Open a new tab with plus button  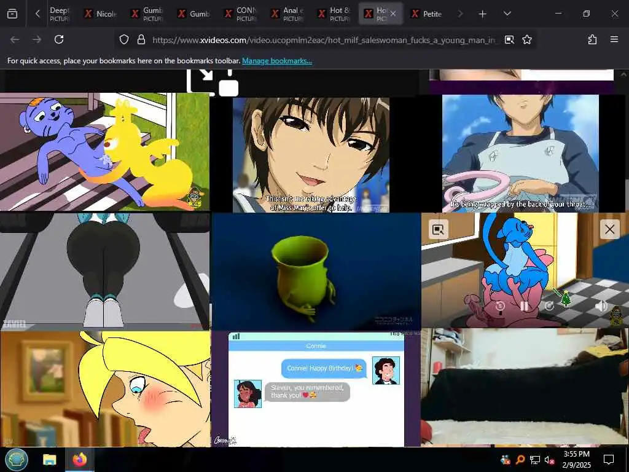[x=482, y=14]
